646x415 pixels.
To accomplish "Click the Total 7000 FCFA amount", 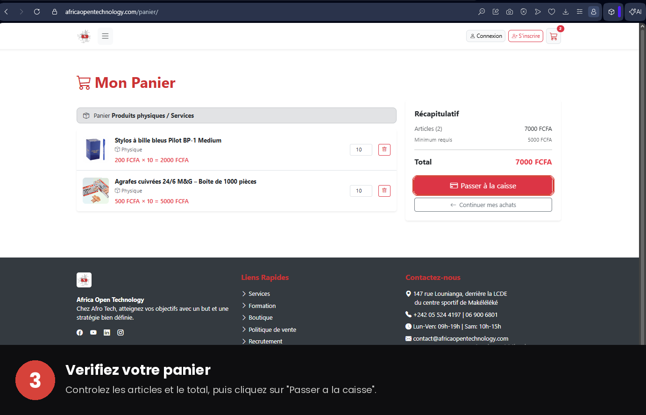I will pos(533,162).
